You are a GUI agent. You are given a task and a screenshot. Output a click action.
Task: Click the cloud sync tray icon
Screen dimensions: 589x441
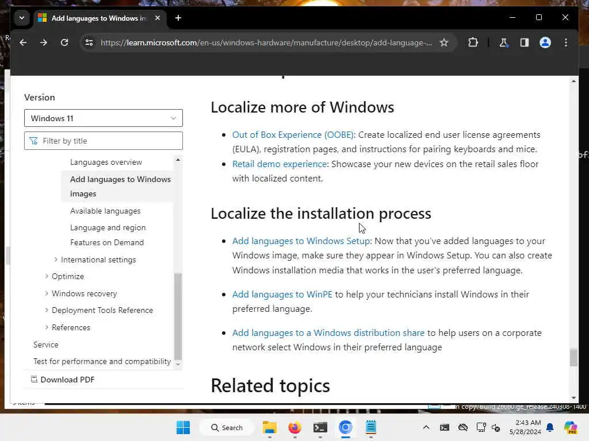pos(463,427)
